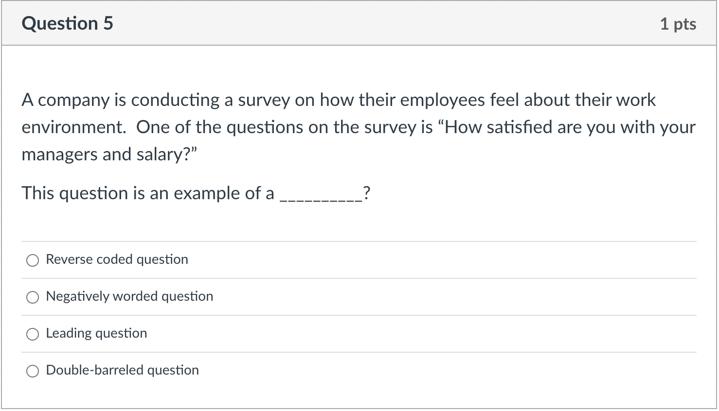Click the Leading question answer label
719x411 pixels.
(x=96, y=333)
